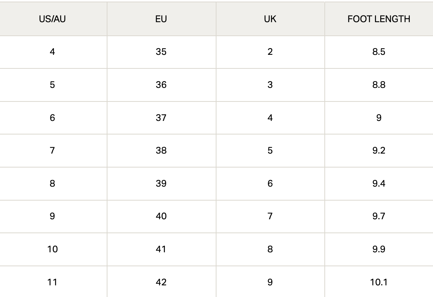Select EU size 37 cell
Image resolution: width=433 pixels, height=297 pixels.
click(161, 118)
